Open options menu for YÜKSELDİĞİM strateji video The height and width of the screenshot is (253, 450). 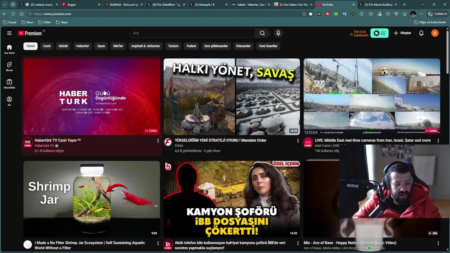click(x=298, y=141)
